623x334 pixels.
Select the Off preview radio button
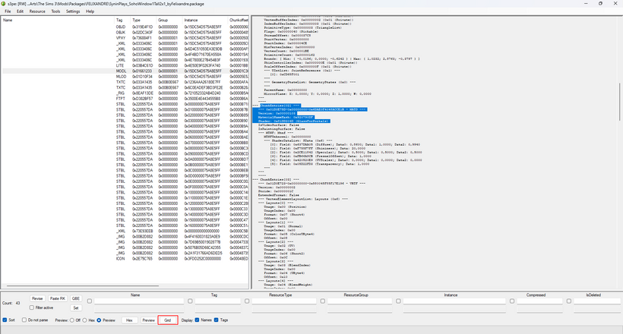click(72, 320)
